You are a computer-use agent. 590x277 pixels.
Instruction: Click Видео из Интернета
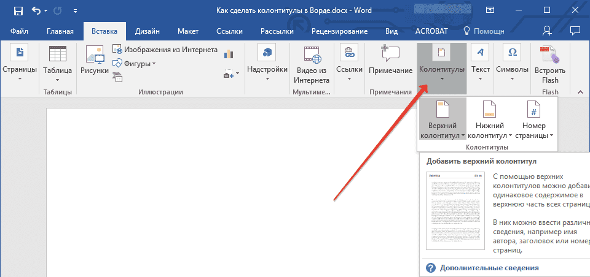[313, 64]
